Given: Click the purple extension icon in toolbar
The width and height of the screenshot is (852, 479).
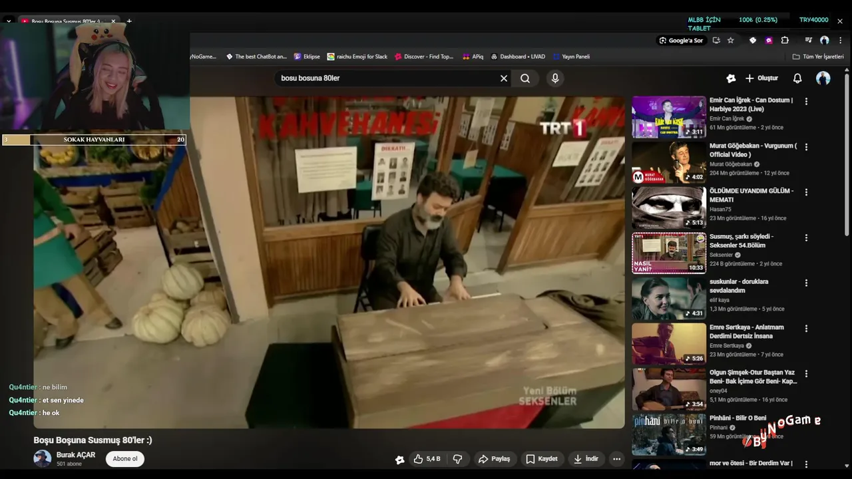Looking at the screenshot, I should click(769, 41).
